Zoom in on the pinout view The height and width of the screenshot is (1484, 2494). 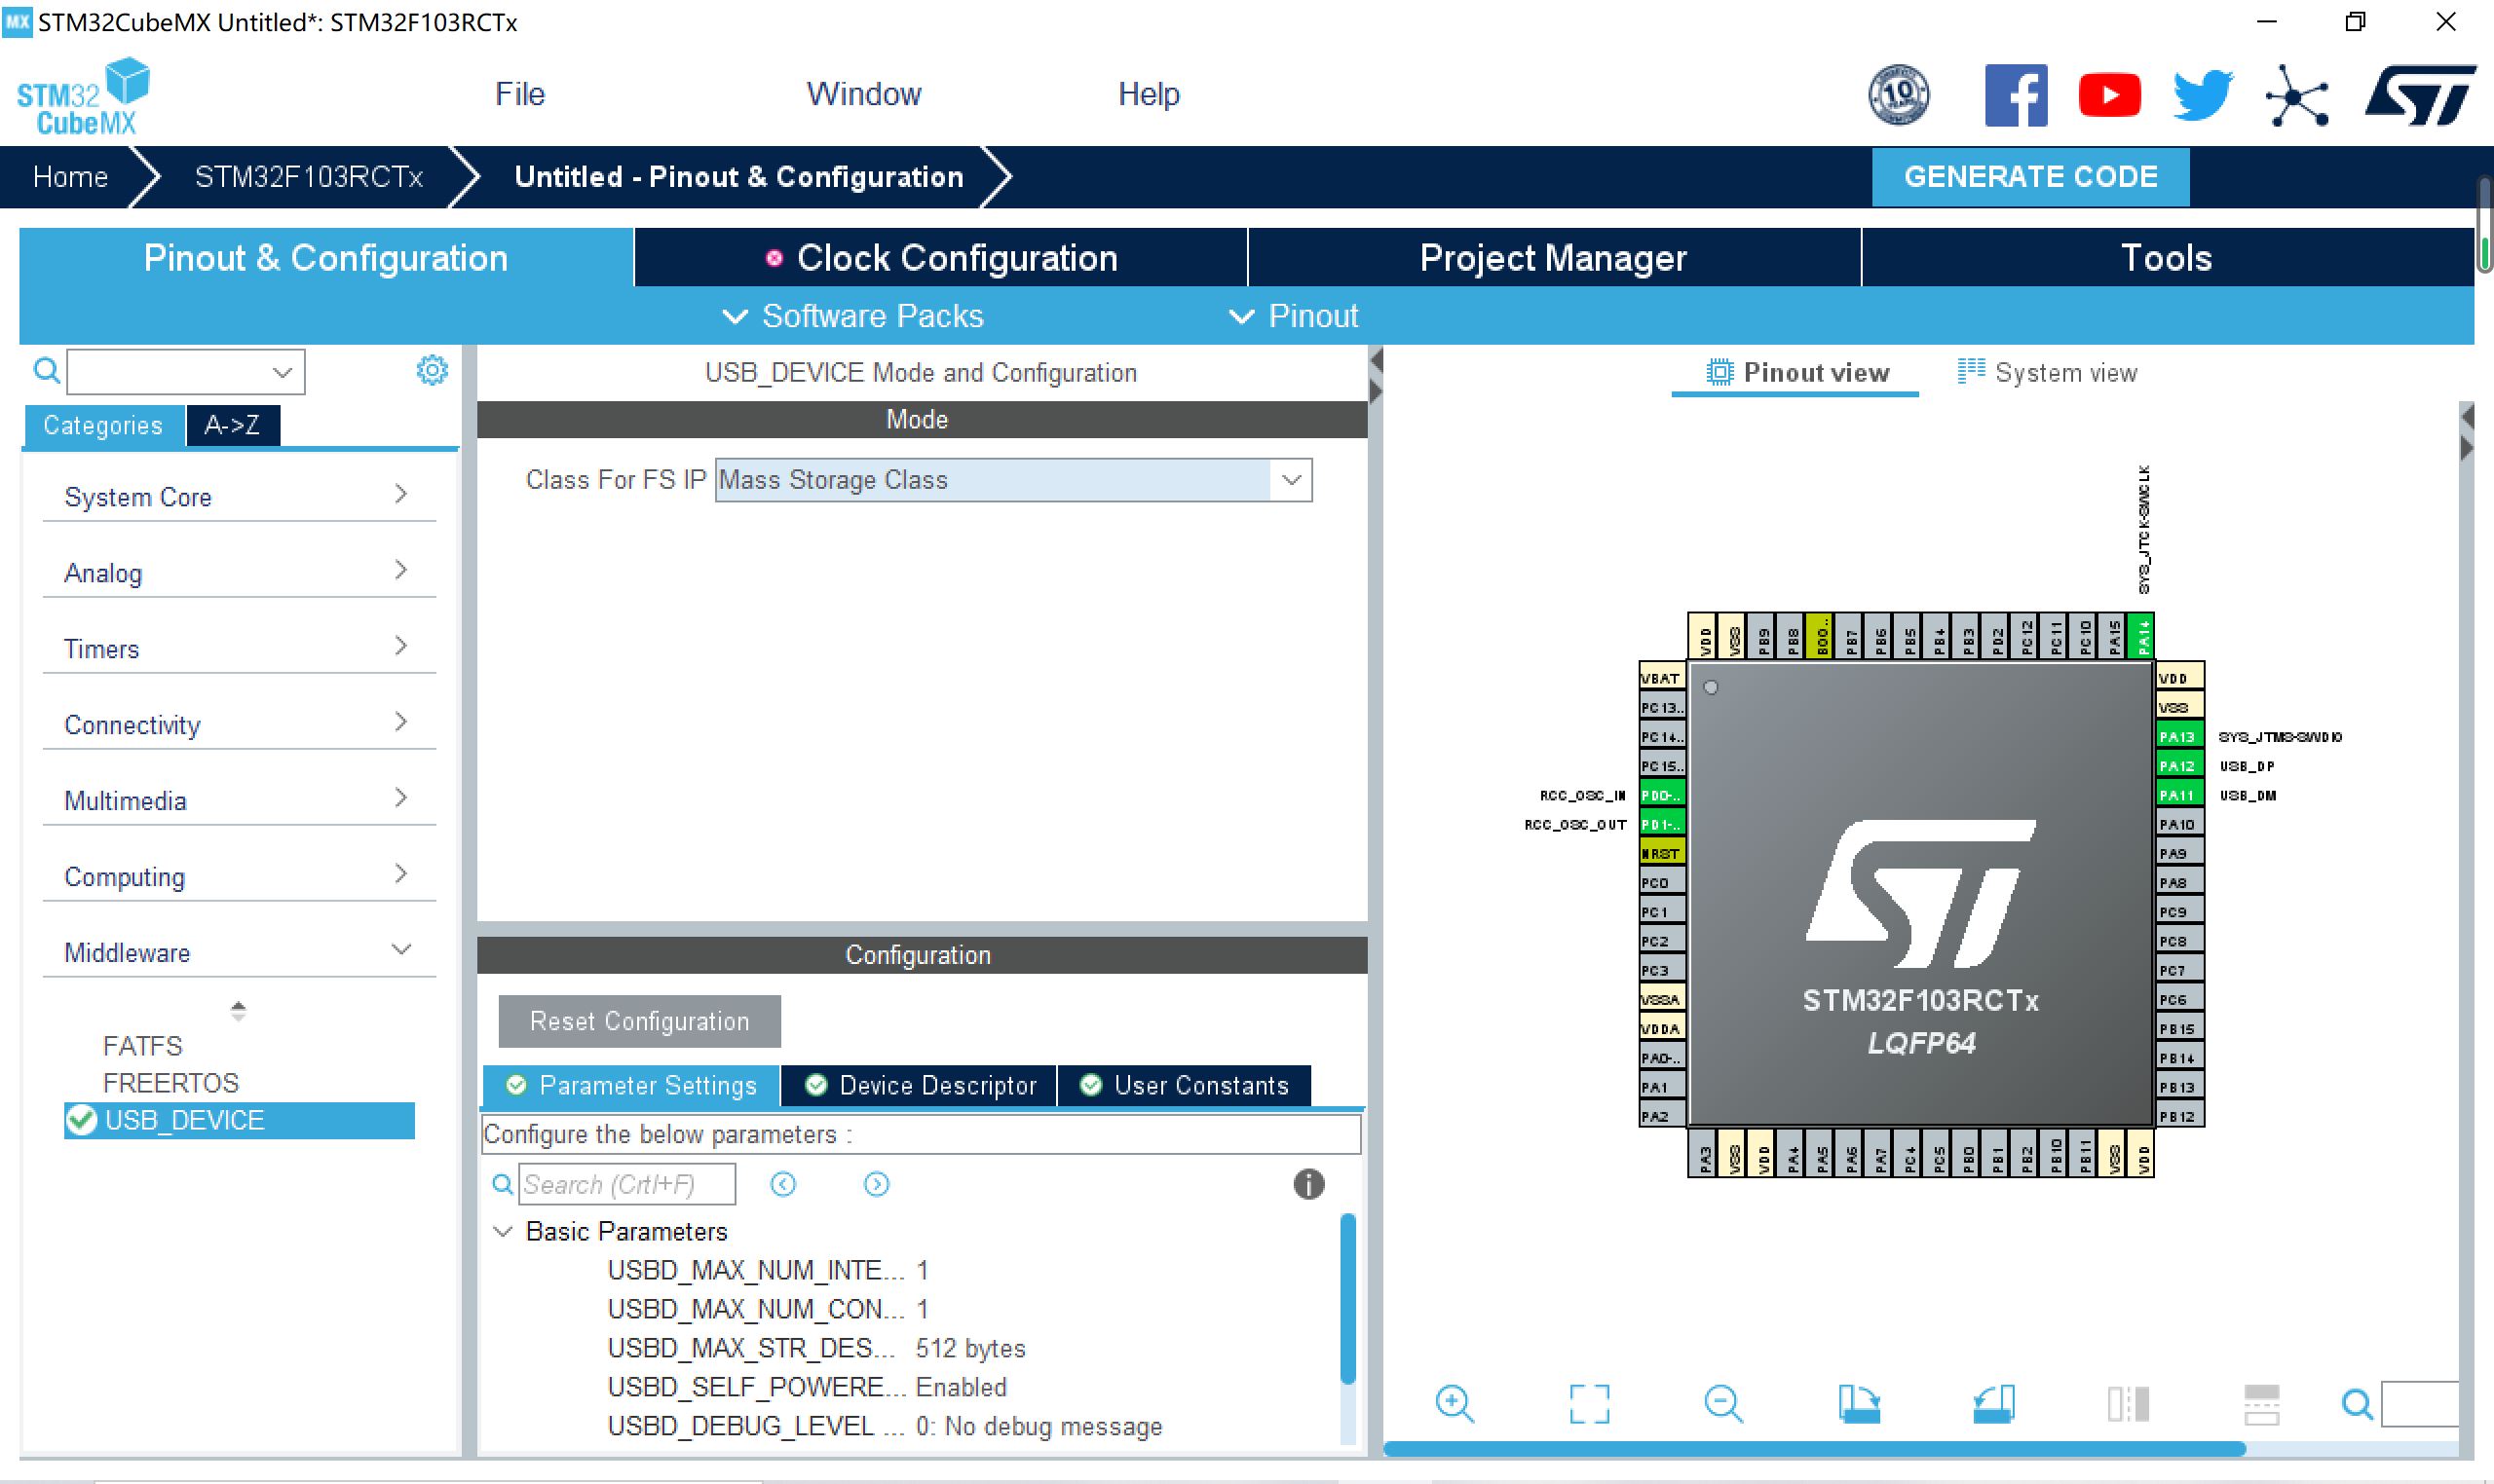[x=1455, y=1402]
